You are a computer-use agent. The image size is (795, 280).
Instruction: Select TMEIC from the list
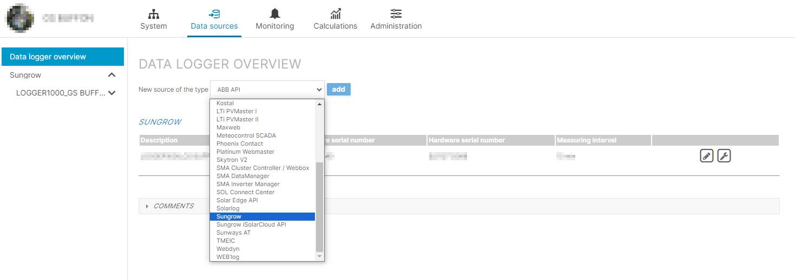click(x=262, y=241)
